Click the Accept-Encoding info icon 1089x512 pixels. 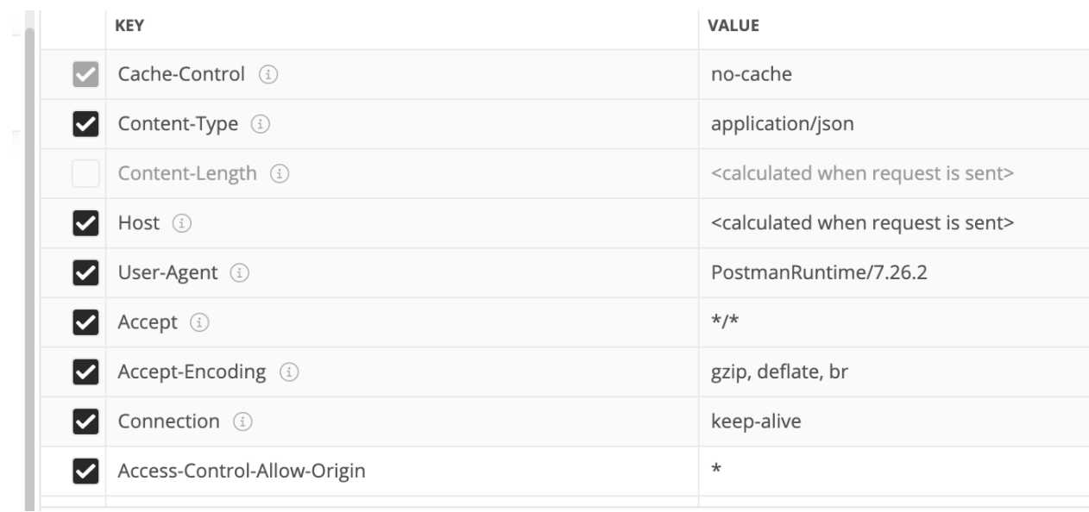tap(289, 372)
